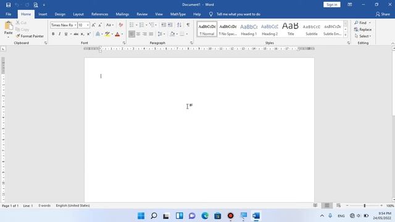
Task: Switch to the Insert tab
Action: [x=43, y=14]
